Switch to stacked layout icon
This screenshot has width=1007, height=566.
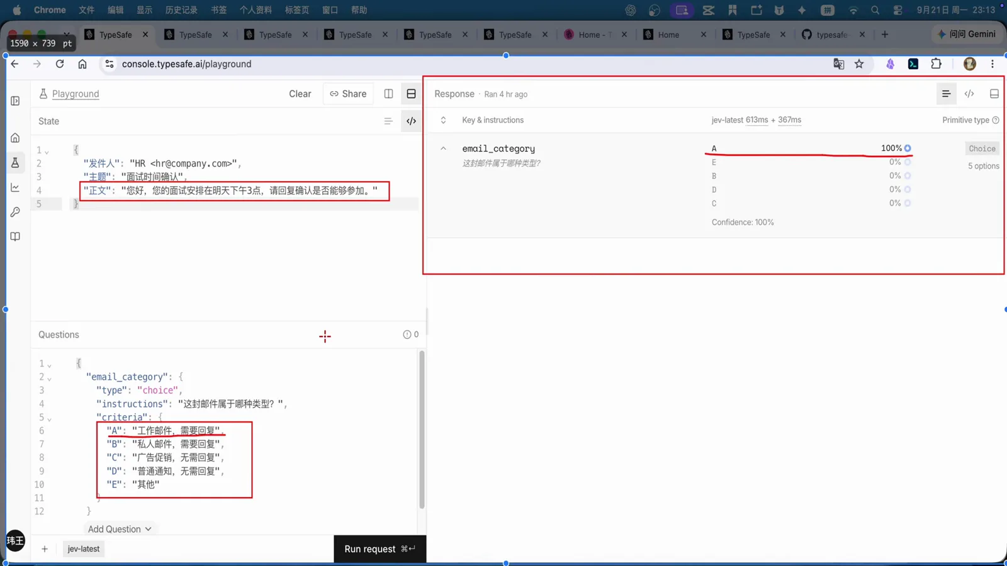pyautogui.click(x=411, y=94)
